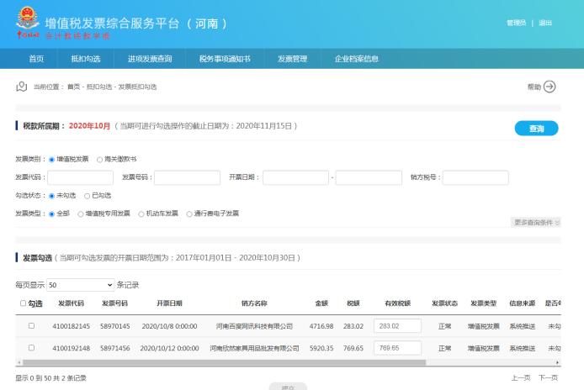584x390 pixels.
Task: Click invoice code 4100182145
Action: [72, 326]
